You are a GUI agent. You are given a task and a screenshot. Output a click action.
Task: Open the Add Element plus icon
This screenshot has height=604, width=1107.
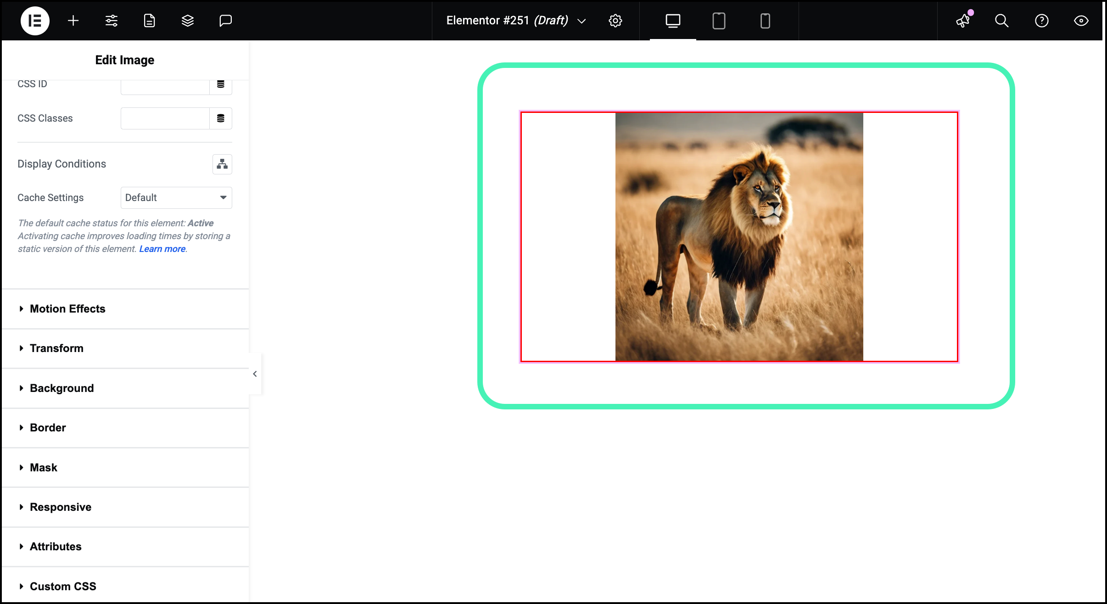point(73,21)
